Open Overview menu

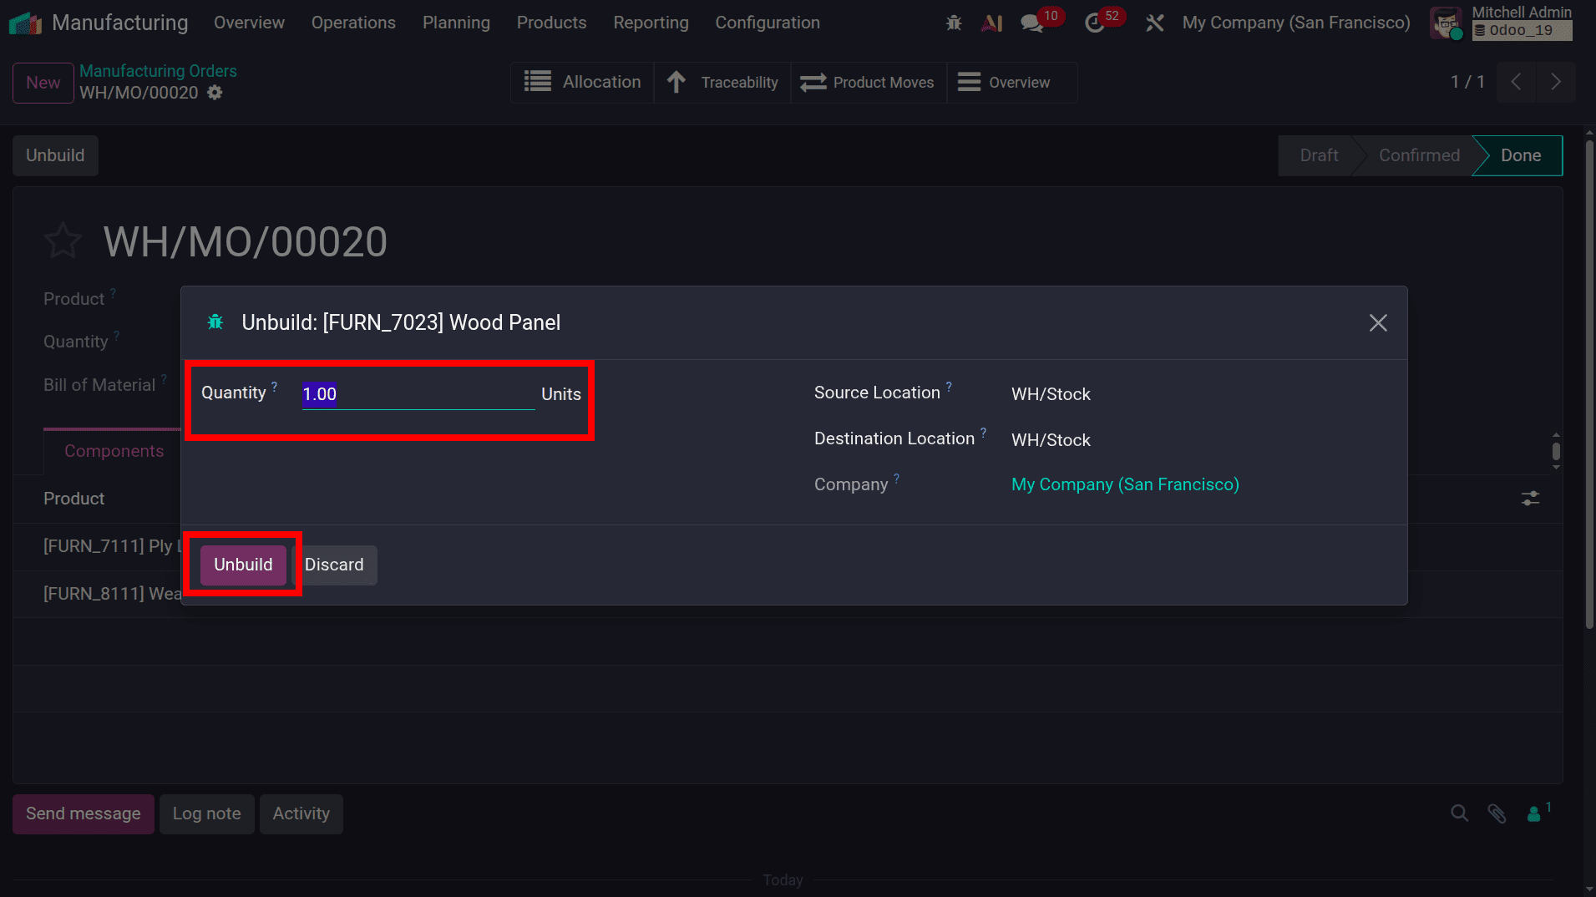coord(249,23)
